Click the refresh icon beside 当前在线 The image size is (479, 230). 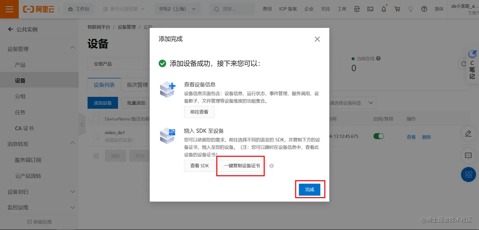coord(464,64)
